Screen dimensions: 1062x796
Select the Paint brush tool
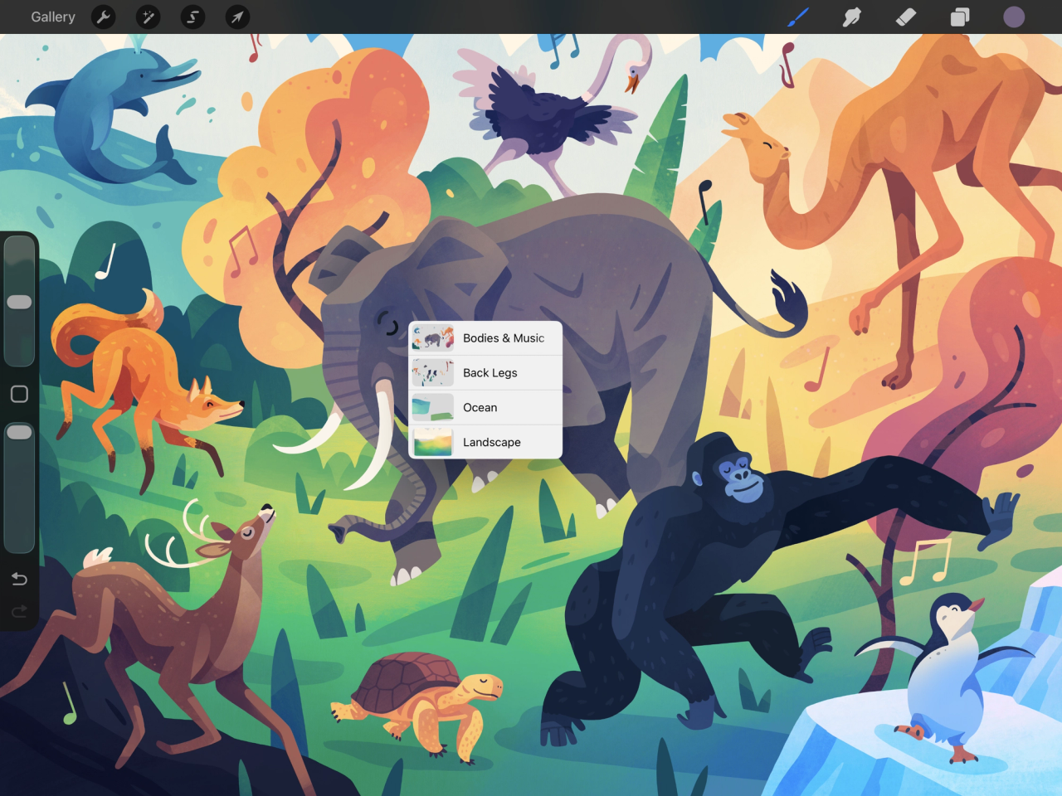pyautogui.click(x=798, y=17)
